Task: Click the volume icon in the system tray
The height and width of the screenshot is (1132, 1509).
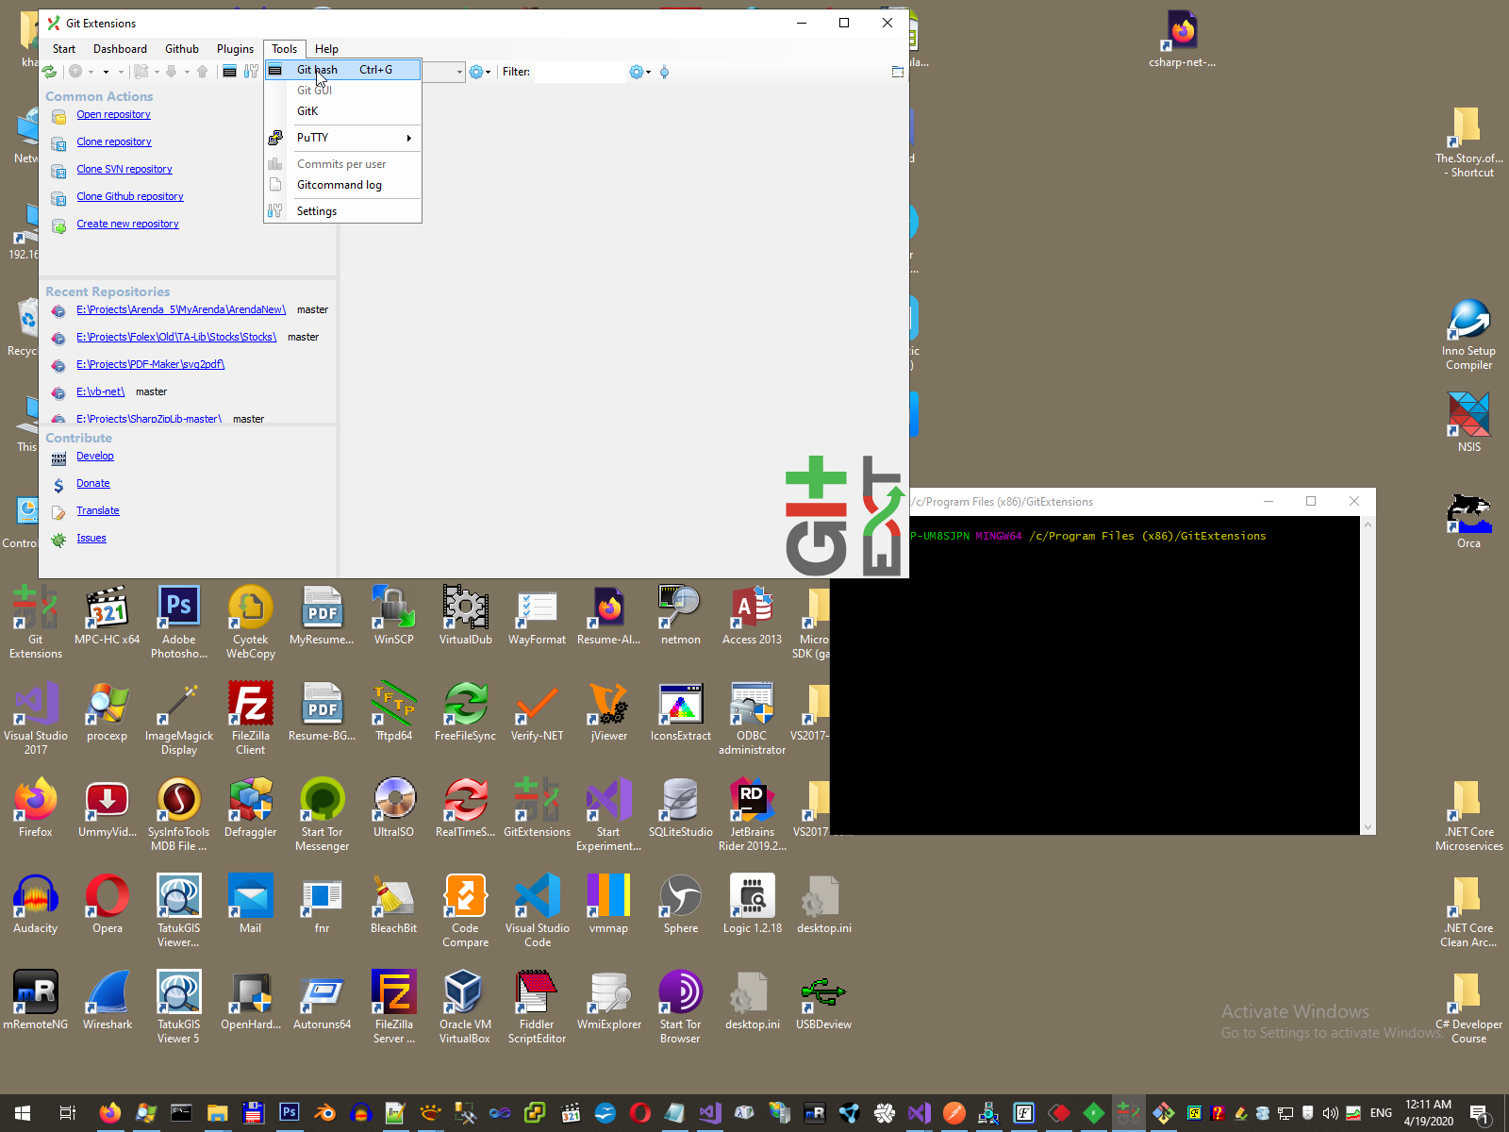Action: [1331, 1113]
